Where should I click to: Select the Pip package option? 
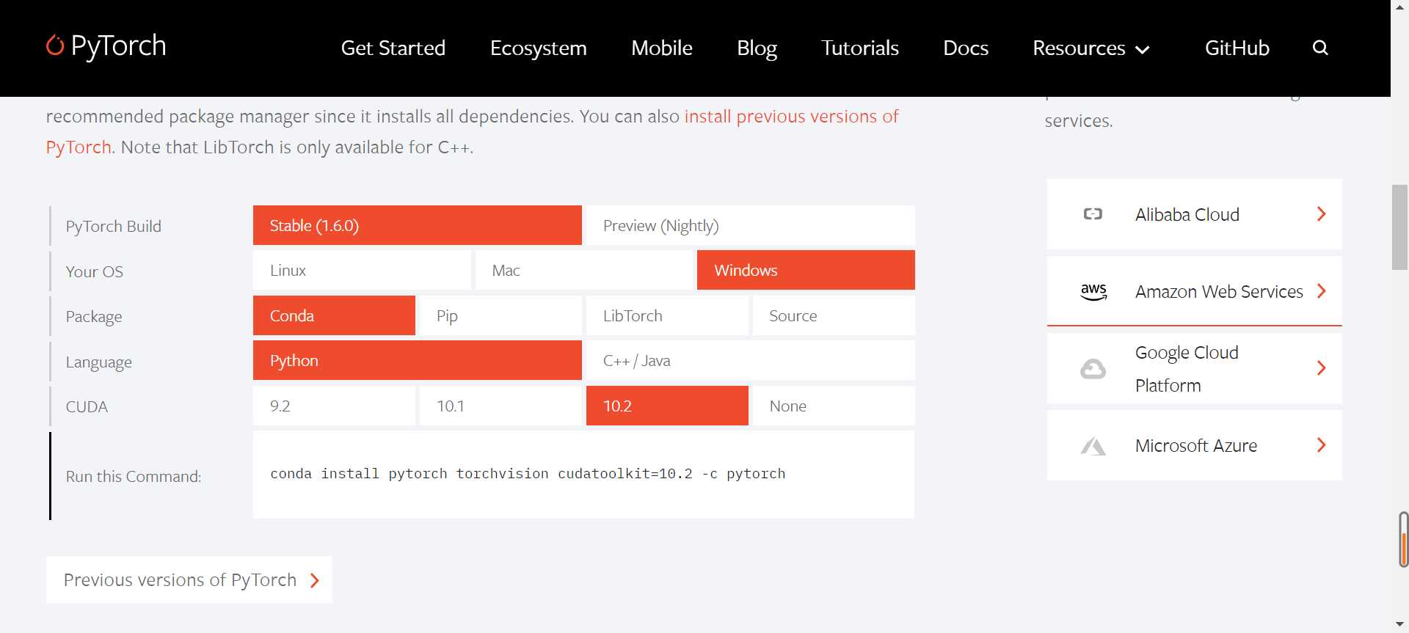click(x=500, y=315)
